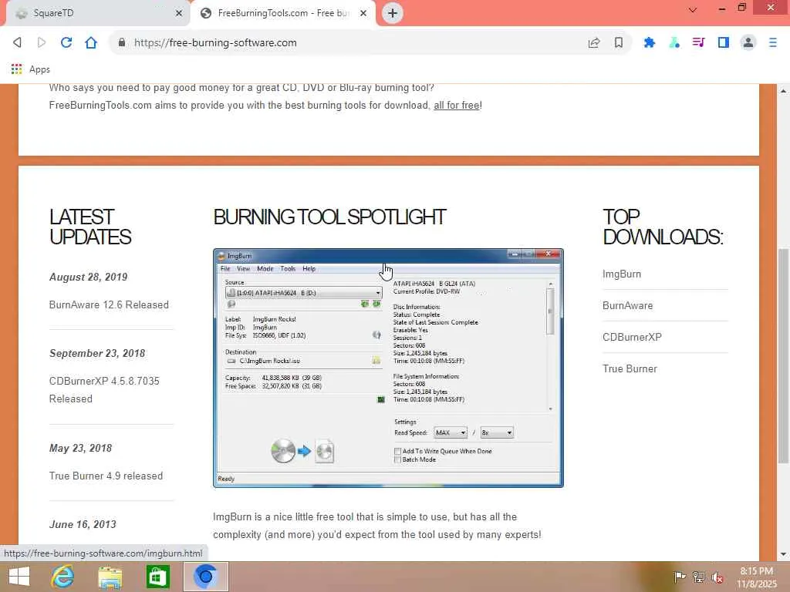Expand the tab search chevron
The width and height of the screenshot is (790, 592).
pyautogui.click(x=693, y=9)
